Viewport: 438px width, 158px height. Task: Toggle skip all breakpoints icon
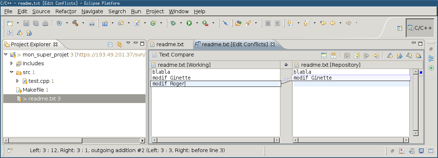pos(225,23)
